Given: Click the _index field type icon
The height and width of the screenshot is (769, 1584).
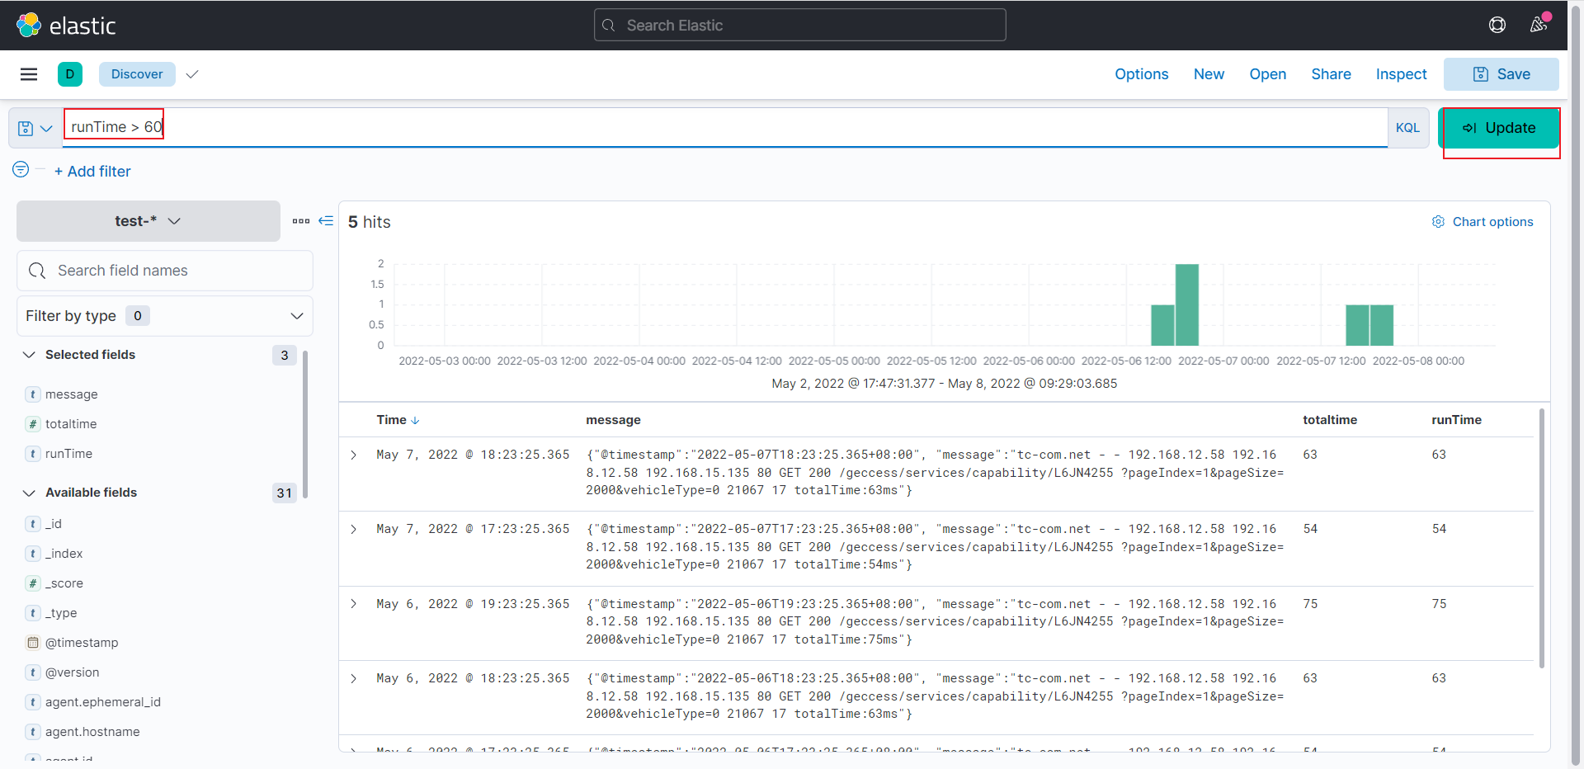Looking at the screenshot, I should [x=33, y=554].
